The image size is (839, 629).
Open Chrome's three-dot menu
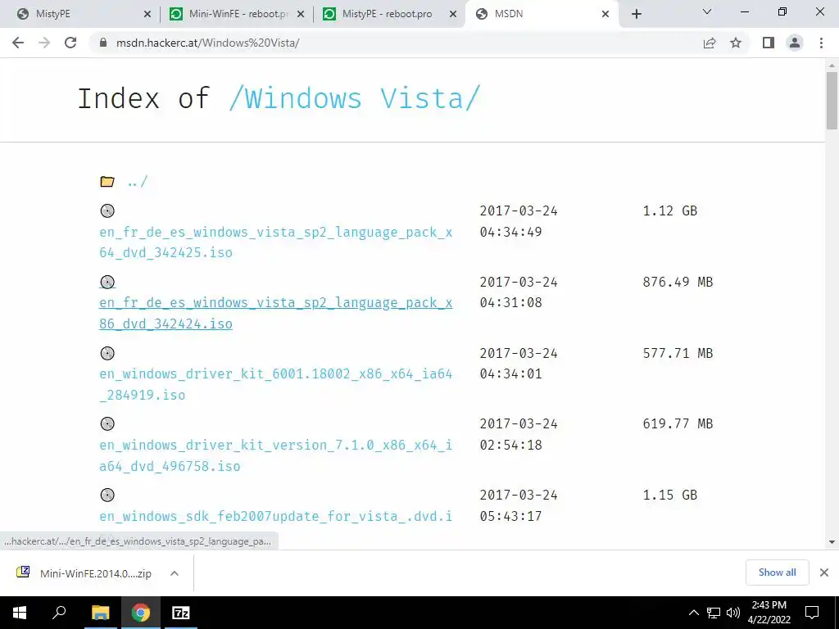point(821,43)
